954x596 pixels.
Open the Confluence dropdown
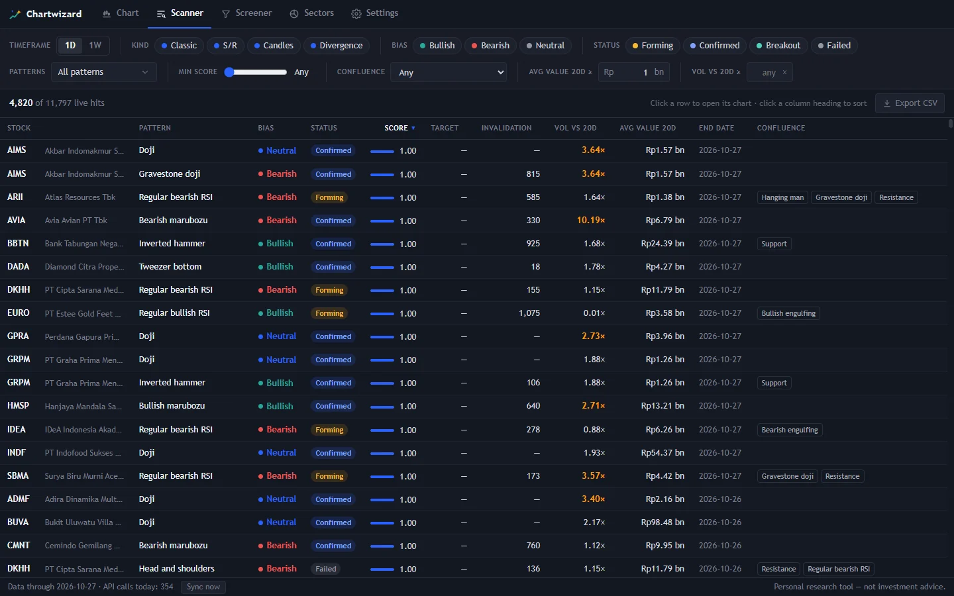(449, 72)
